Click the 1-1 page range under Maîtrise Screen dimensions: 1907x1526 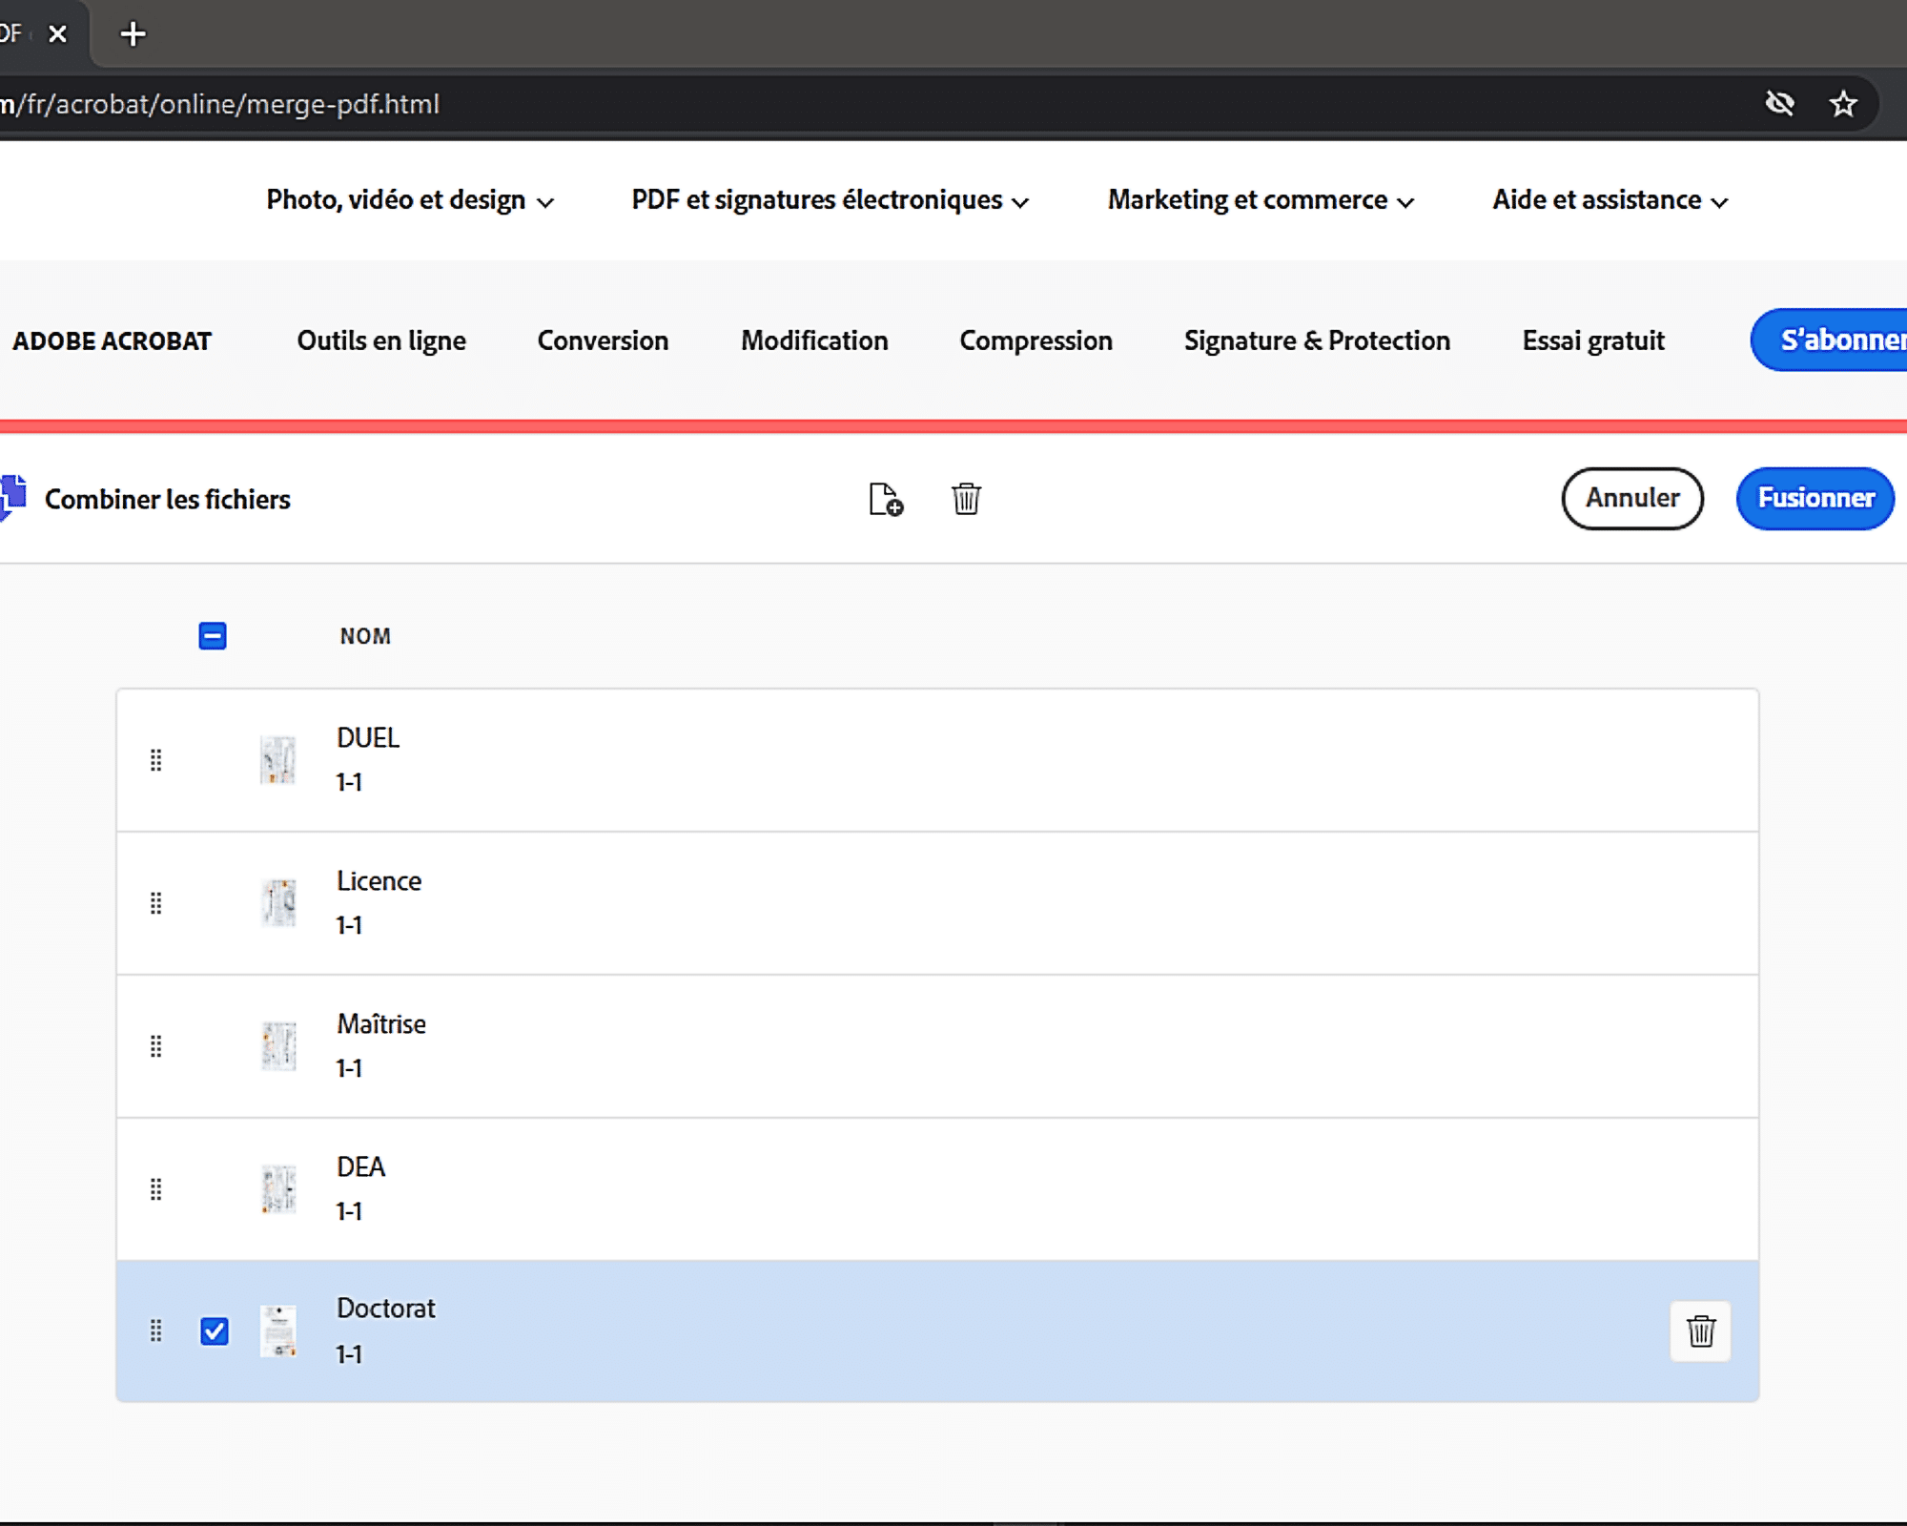(x=349, y=1068)
